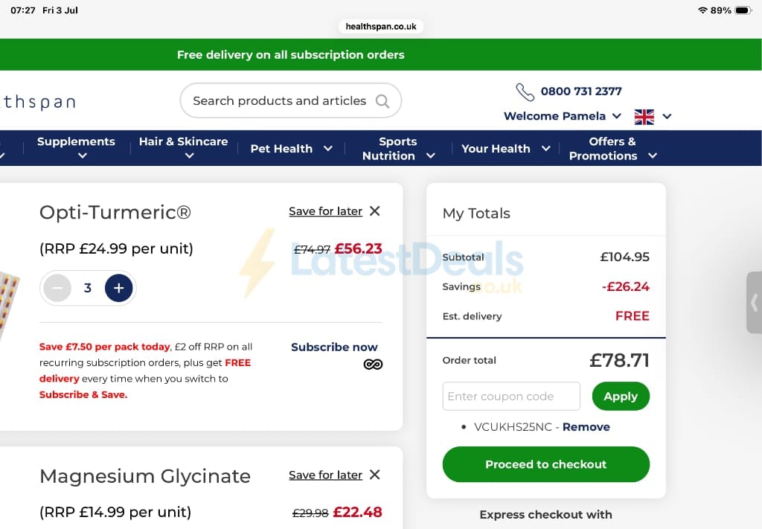
Task: Click the Magnesium Glycinate product title
Action: click(145, 476)
